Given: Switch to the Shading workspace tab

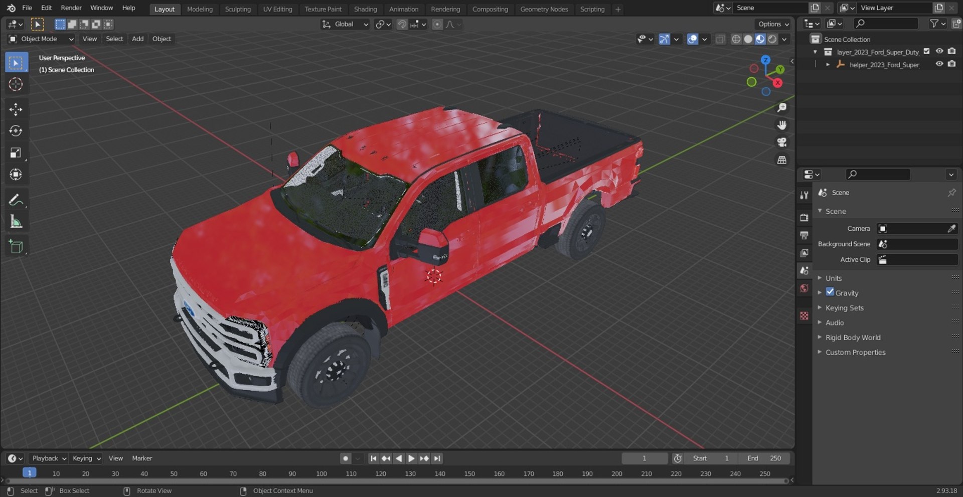Looking at the screenshot, I should 365,9.
